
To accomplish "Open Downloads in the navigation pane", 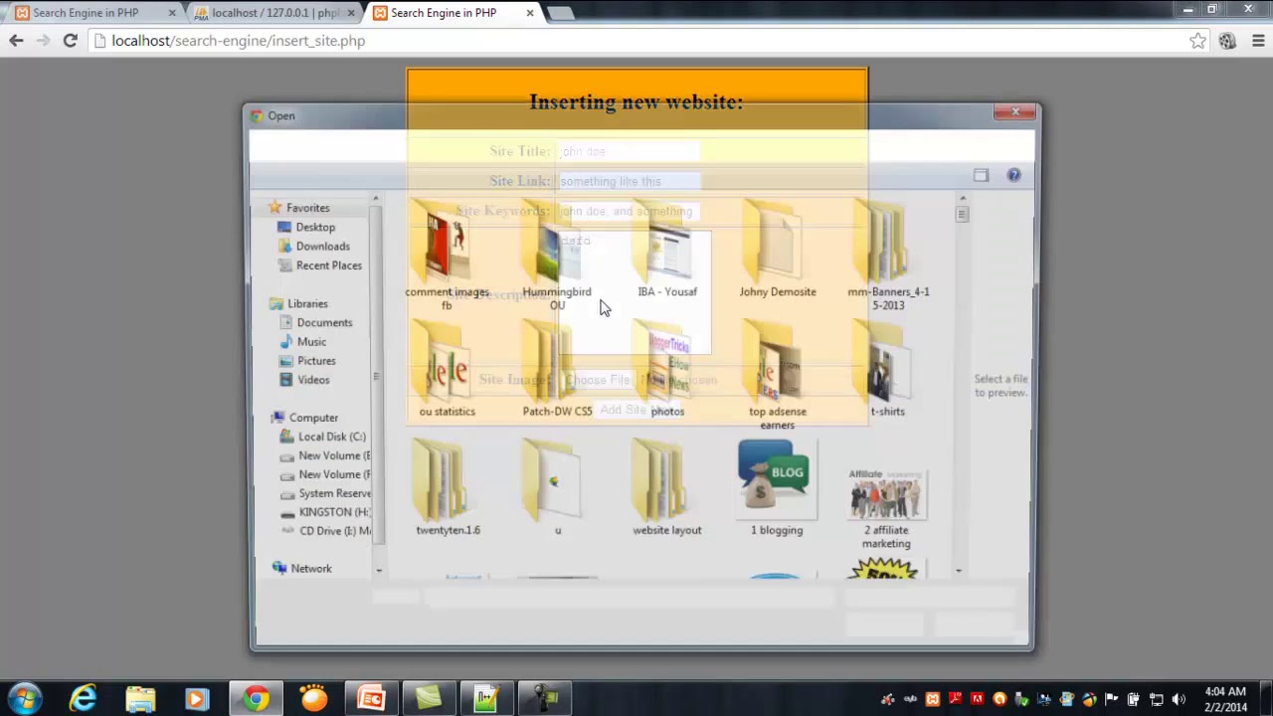I will [322, 246].
